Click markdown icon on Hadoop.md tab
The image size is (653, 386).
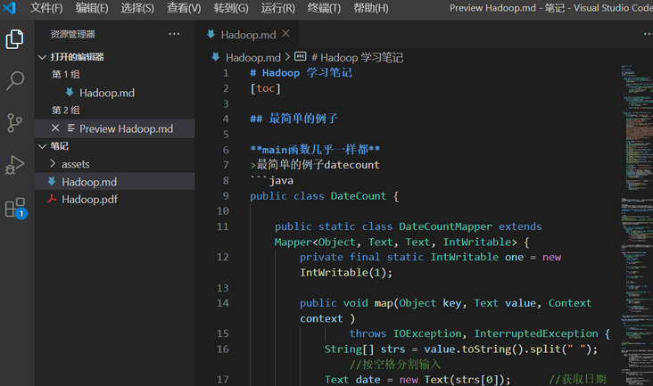[x=211, y=34]
